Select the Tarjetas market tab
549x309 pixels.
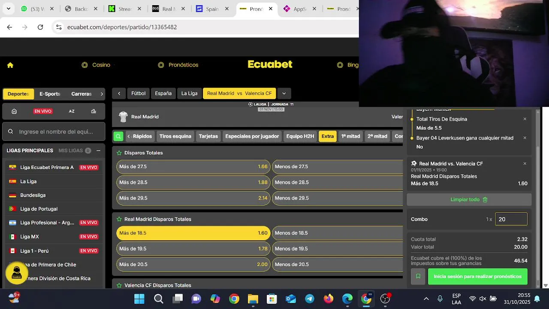208,136
